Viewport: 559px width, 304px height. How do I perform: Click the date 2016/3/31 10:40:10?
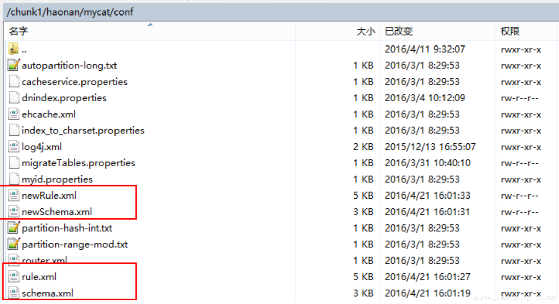point(428,163)
